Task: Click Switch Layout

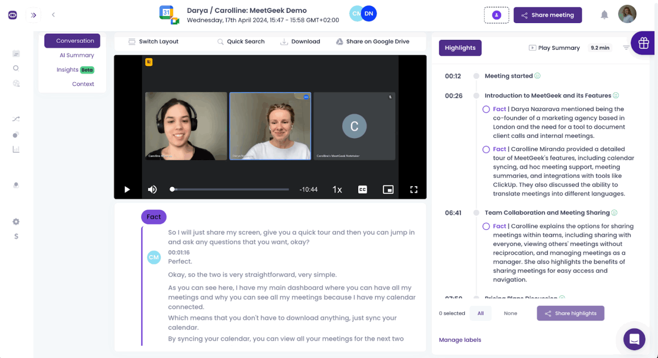Action: [x=153, y=41]
